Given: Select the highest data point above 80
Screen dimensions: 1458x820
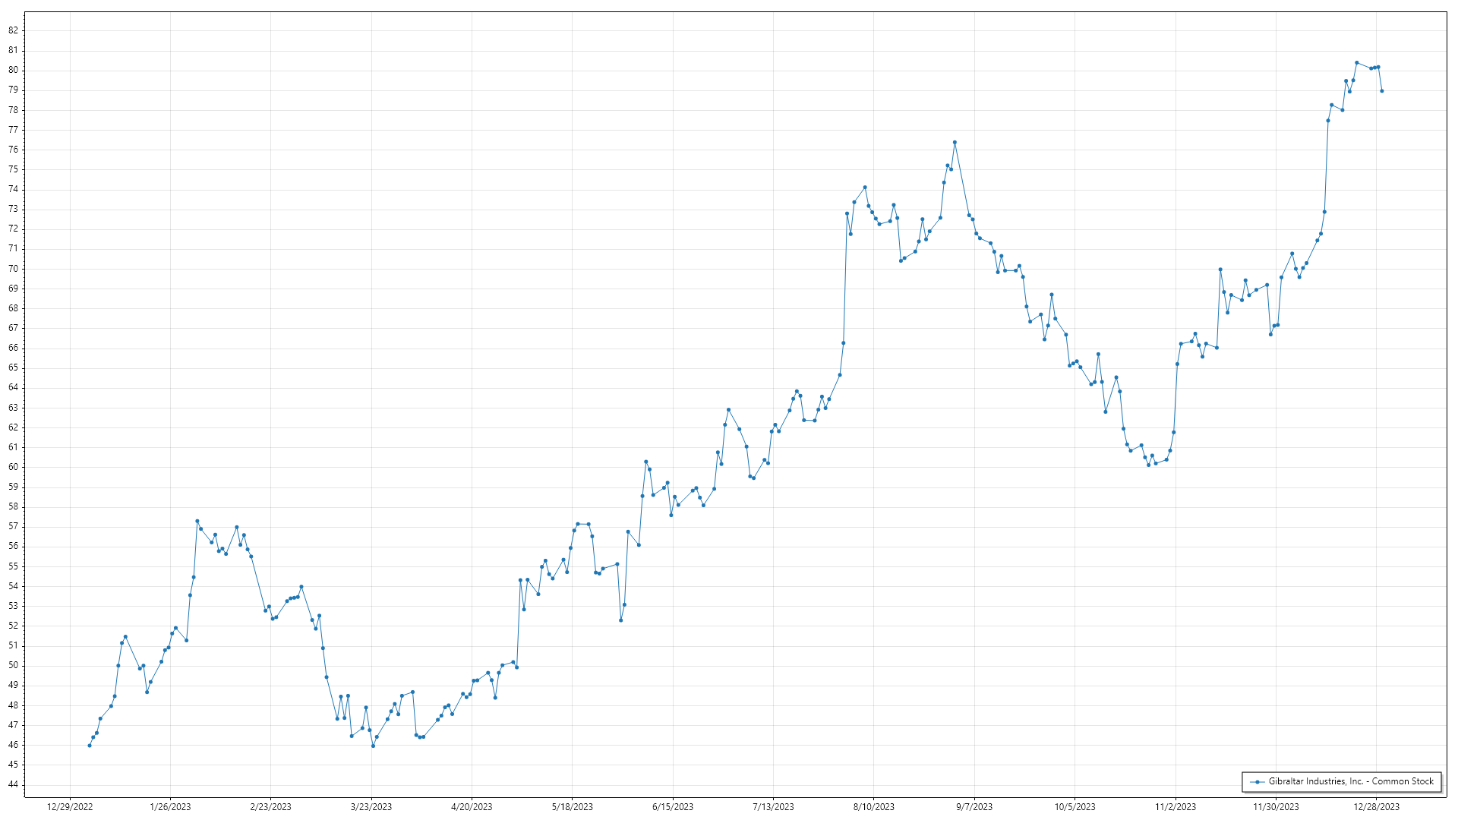Looking at the screenshot, I should tap(1356, 63).
